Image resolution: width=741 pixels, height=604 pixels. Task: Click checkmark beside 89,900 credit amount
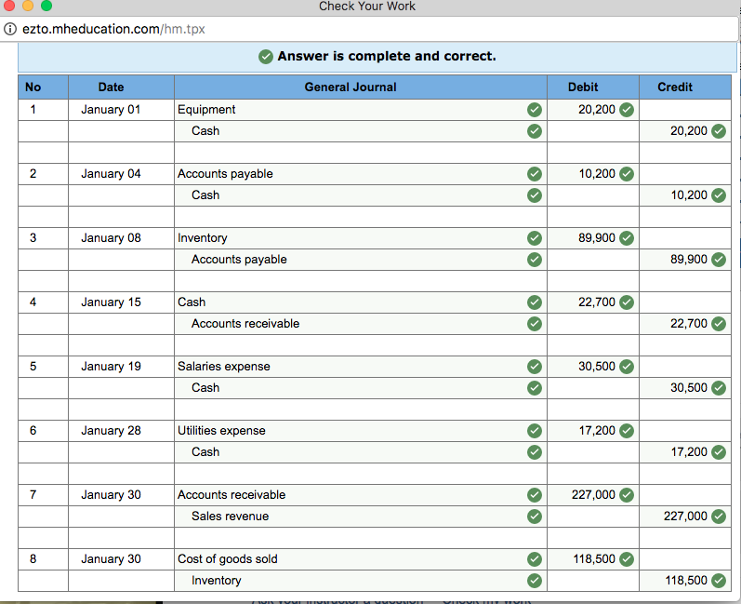[719, 260]
